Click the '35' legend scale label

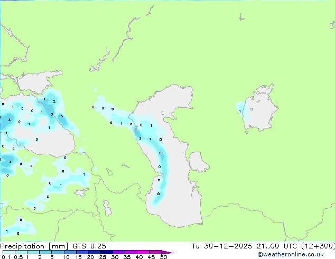[x=127, y=257]
